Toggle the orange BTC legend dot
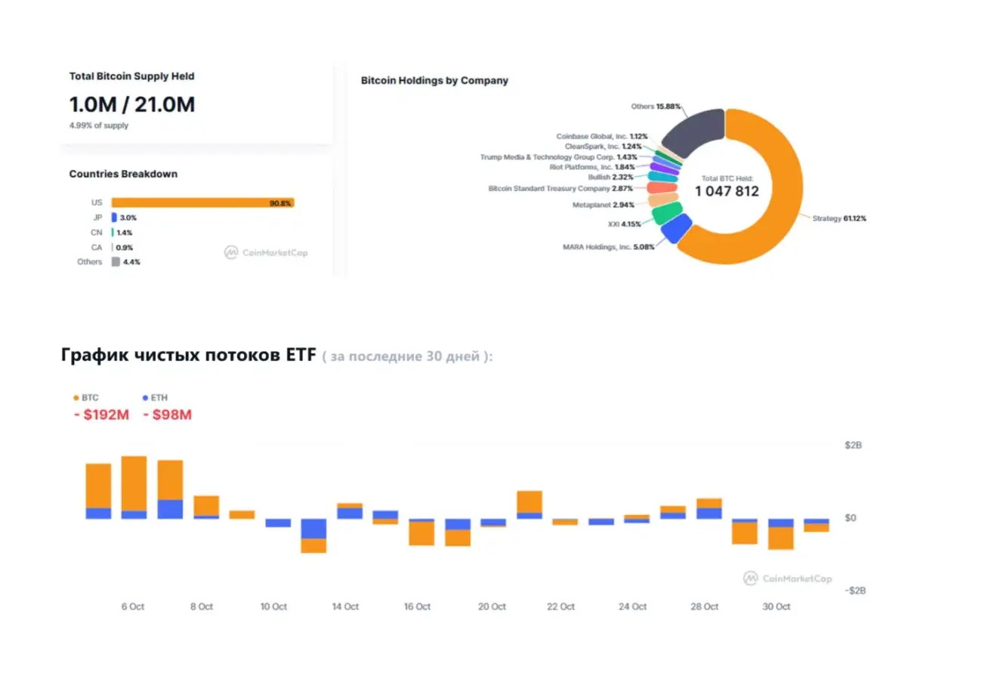Viewport: 991px width, 685px height. (x=76, y=397)
